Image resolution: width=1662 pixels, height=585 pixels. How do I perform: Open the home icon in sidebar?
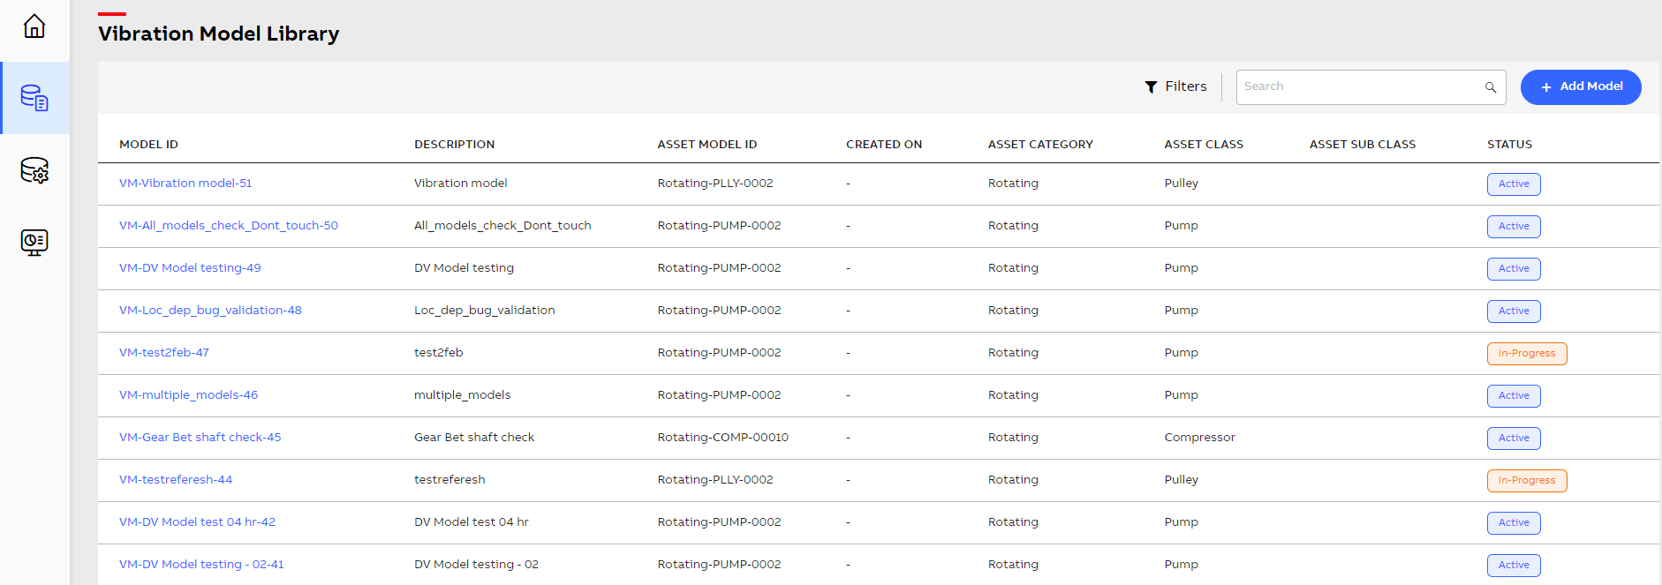[34, 26]
